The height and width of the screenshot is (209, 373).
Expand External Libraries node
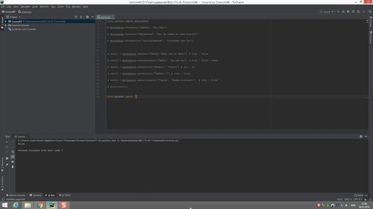(6, 26)
